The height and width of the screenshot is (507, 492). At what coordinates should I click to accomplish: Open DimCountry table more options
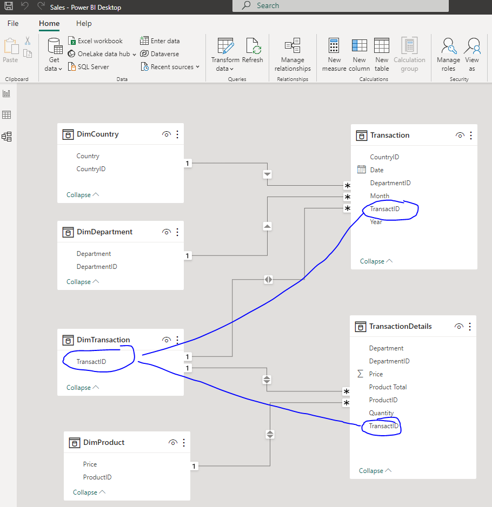(x=177, y=134)
